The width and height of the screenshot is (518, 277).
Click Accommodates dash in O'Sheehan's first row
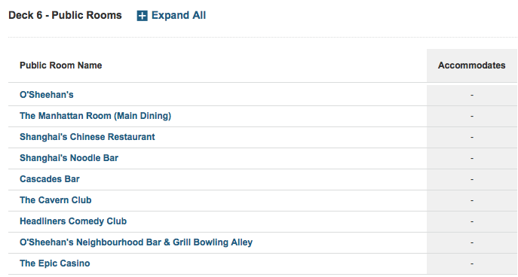click(472, 95)
